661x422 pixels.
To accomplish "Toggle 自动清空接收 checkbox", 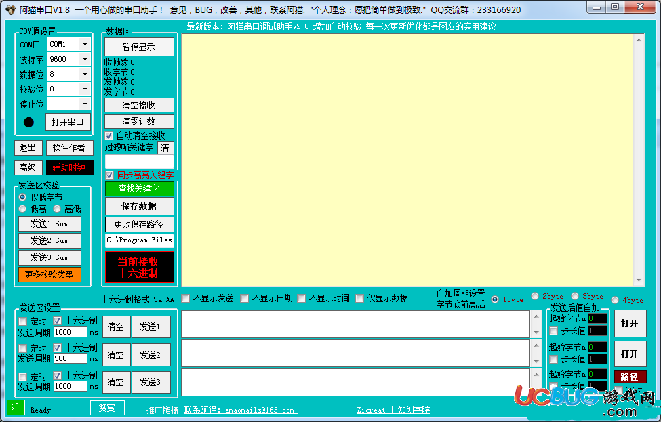I will point(109,135).
